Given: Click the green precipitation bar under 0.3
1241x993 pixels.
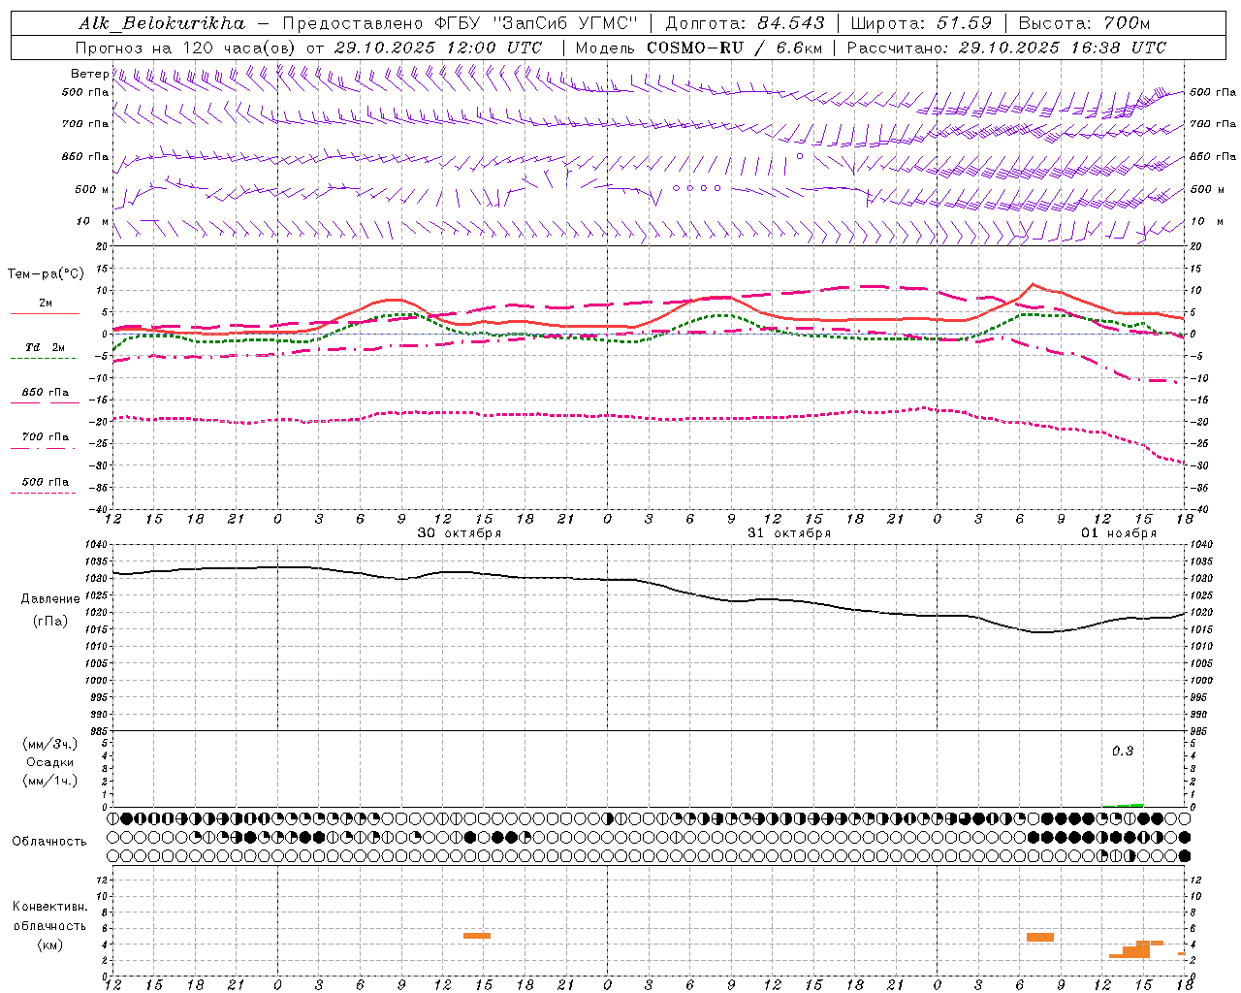Looking at the screenshot, I should click(1124, 805).
